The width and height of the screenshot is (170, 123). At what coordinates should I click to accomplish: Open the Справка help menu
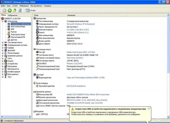pos(47,6)
